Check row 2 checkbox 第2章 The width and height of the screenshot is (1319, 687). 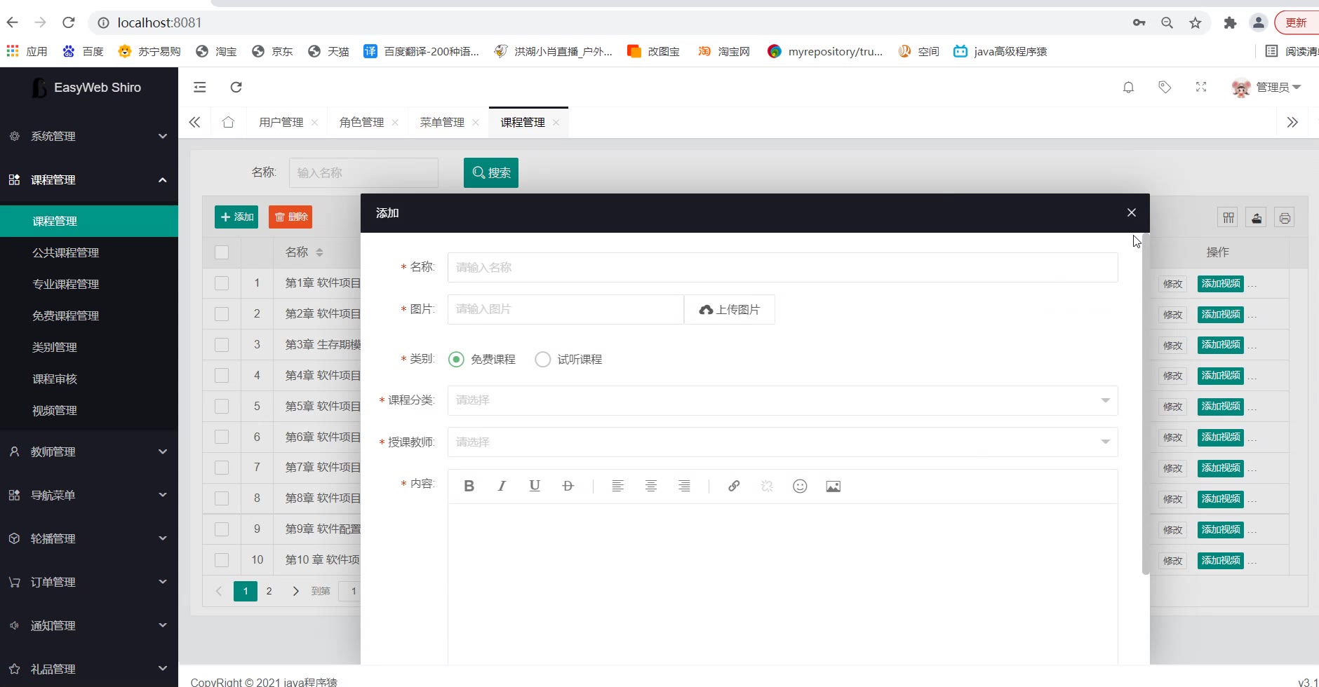222,314
